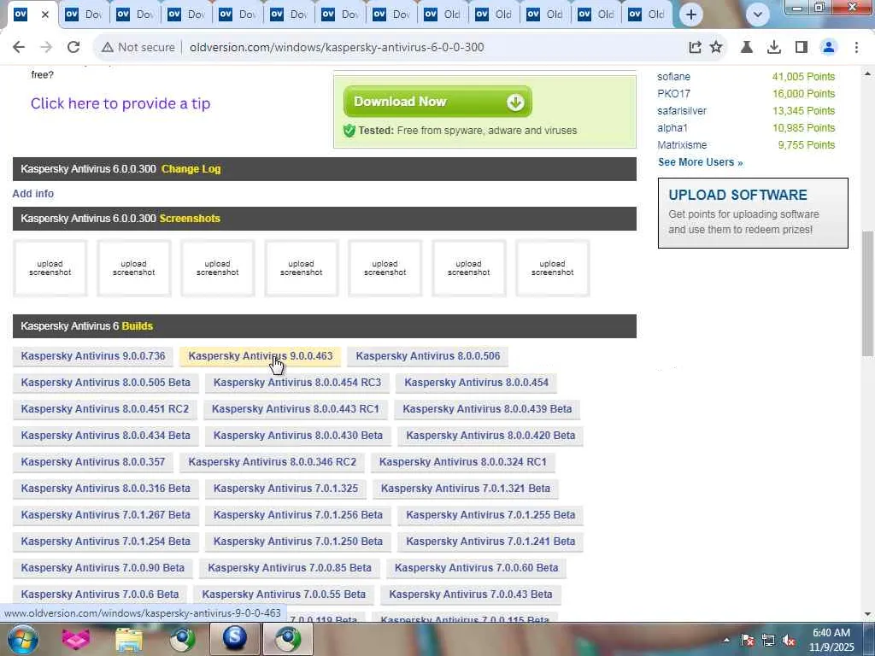Open Kaspersky Antivirus 9.0.0.736 build

click(x=93, y=356)
